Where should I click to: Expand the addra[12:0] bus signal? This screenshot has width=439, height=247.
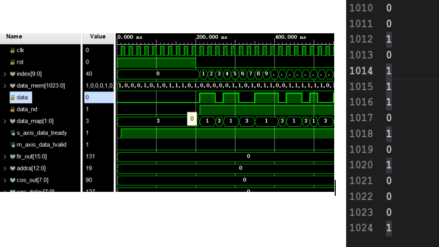click(5, 168)
